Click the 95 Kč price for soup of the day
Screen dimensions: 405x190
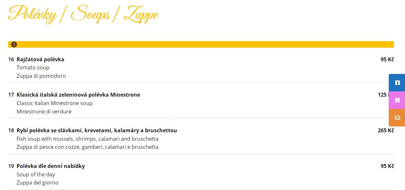387,166
